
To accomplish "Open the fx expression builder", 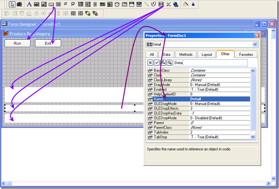I will pos(163,62).
